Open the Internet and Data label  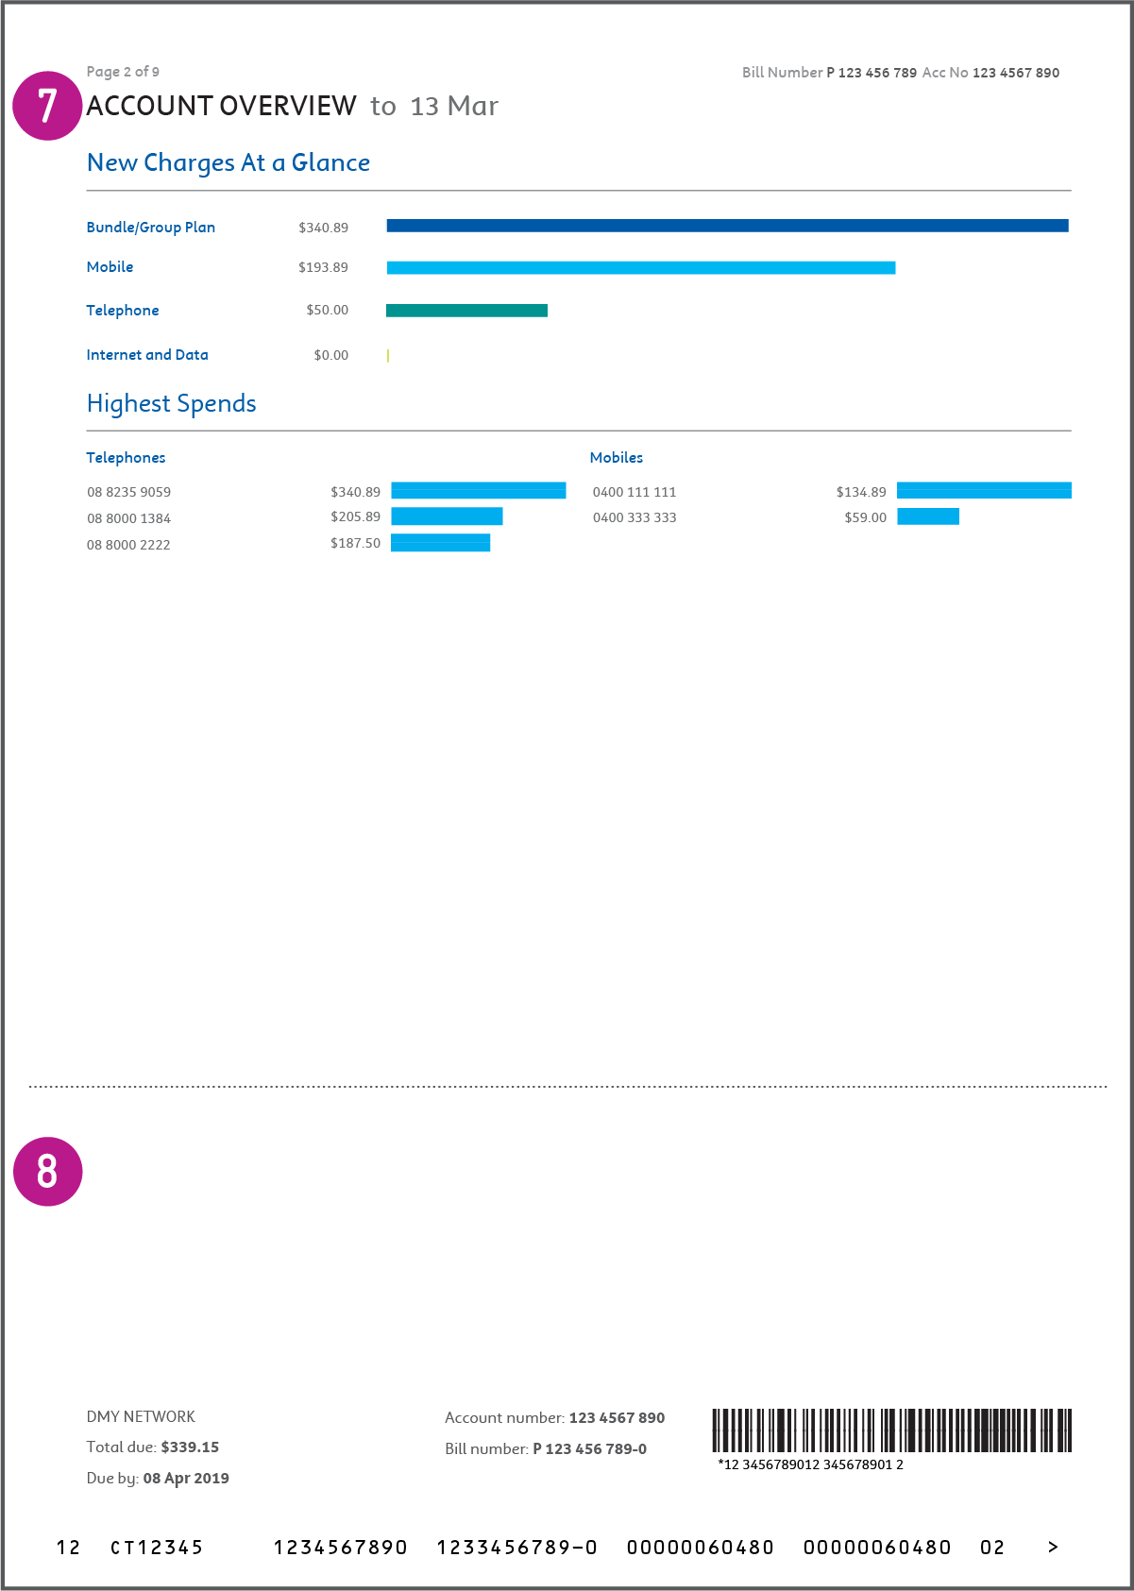pyautogui.click(x=147, y=355)
